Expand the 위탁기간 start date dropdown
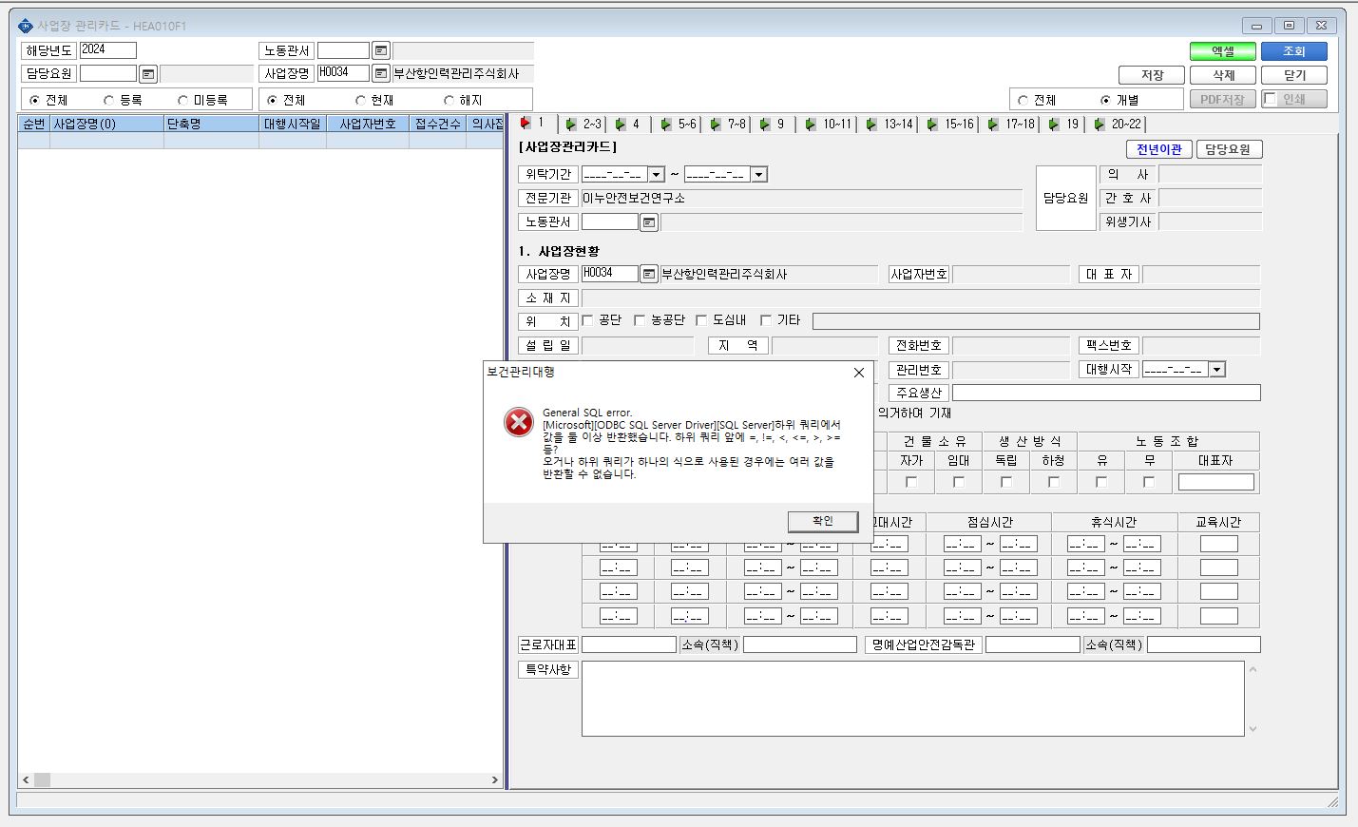This screenshot has height=827, width=1358. click(656, 174)
